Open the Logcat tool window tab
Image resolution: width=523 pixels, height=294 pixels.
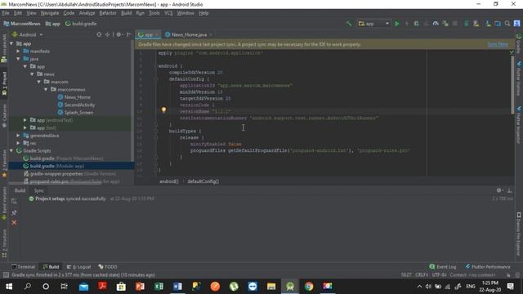pyautogui.click(x=78, y=267)
